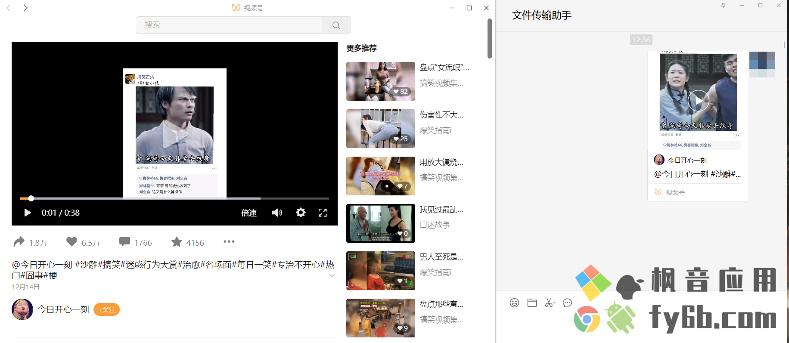Click the 视频号 window title label
The image size is (789, 343).
[253, 8]
